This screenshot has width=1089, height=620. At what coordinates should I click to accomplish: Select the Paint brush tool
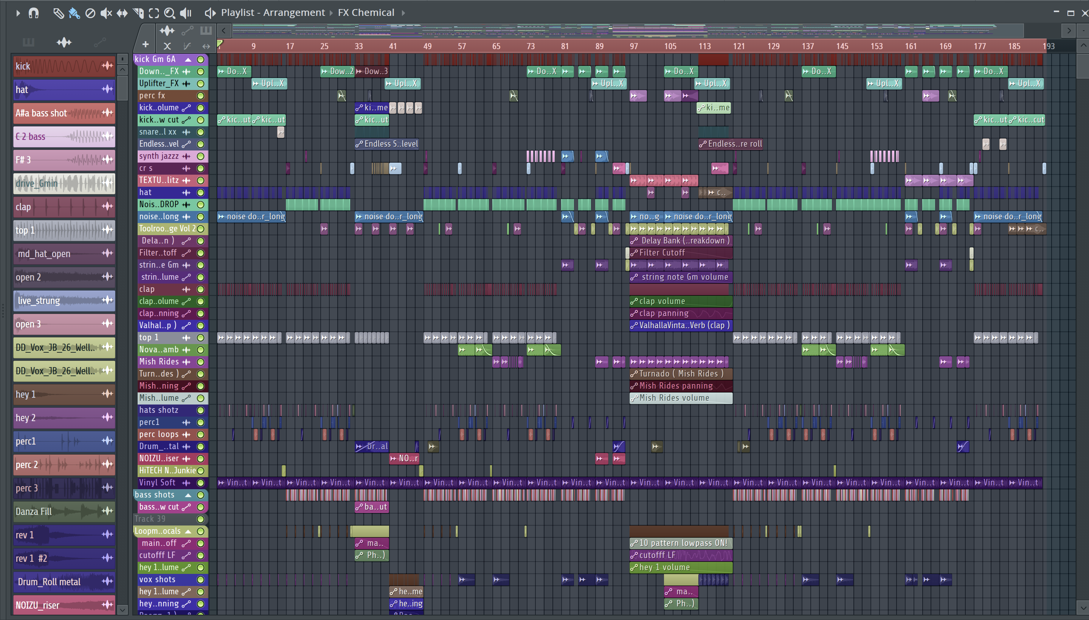74,13
